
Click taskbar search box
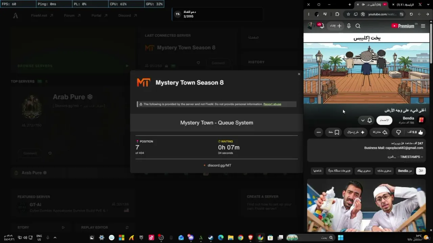(x=311, y=238)
